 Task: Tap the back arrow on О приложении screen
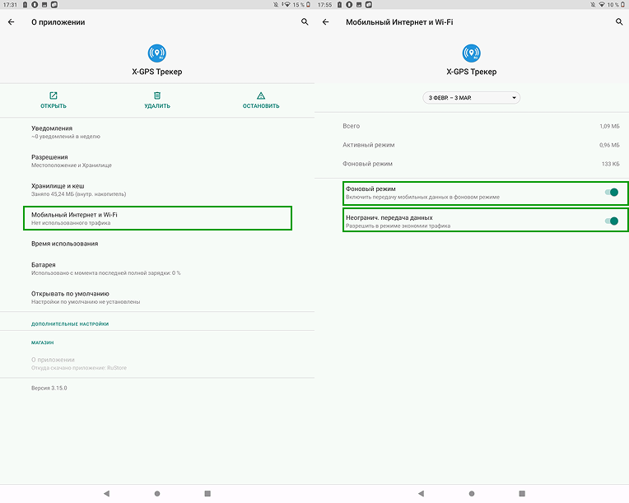pos(11,22)
